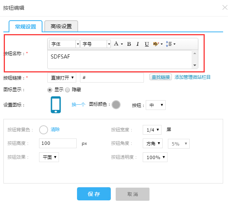This screenshot has width=228, height=203.
Task: Close the button edit dialog
Action: [224, 8]
